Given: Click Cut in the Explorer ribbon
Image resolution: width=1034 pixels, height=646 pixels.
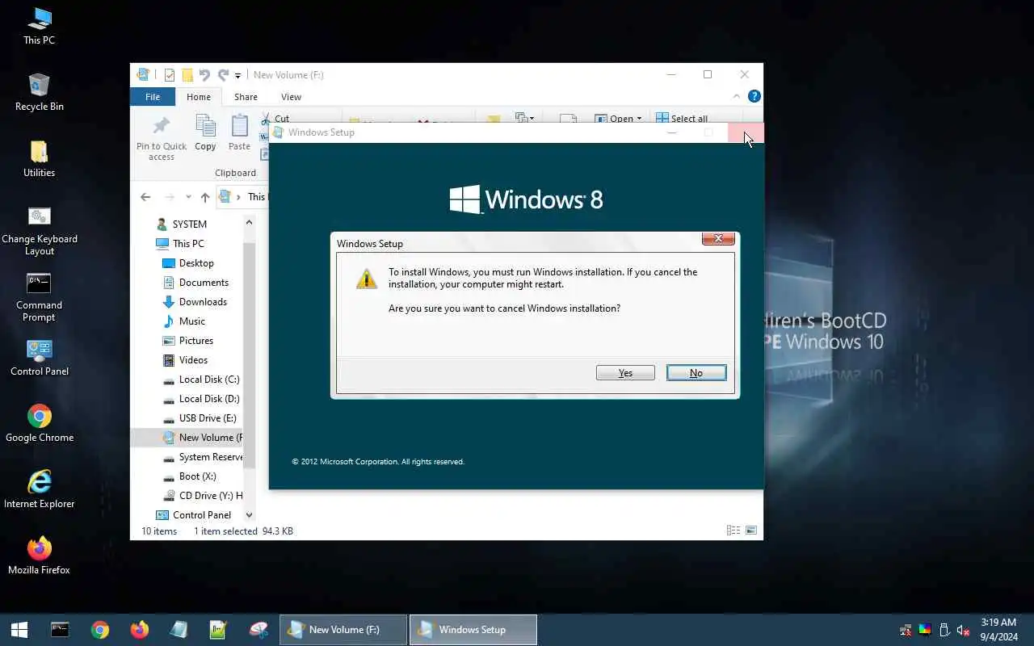Looking at the screenshot, I should coord(275,118).
